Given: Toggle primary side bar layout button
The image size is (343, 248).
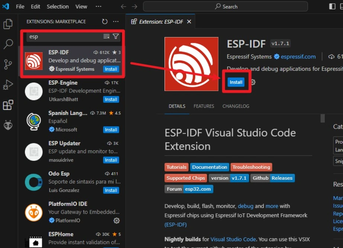Looking at the screenshot, I should tap(332, 6).
